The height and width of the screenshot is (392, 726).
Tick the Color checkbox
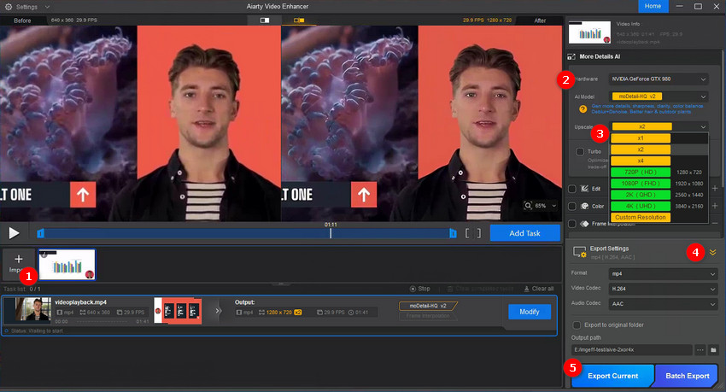point(573,206)
